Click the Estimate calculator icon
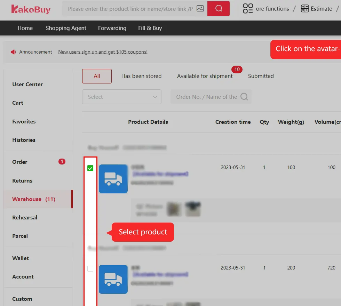The width and height of the screenshot is (341, 306). (x=304, y=8)
